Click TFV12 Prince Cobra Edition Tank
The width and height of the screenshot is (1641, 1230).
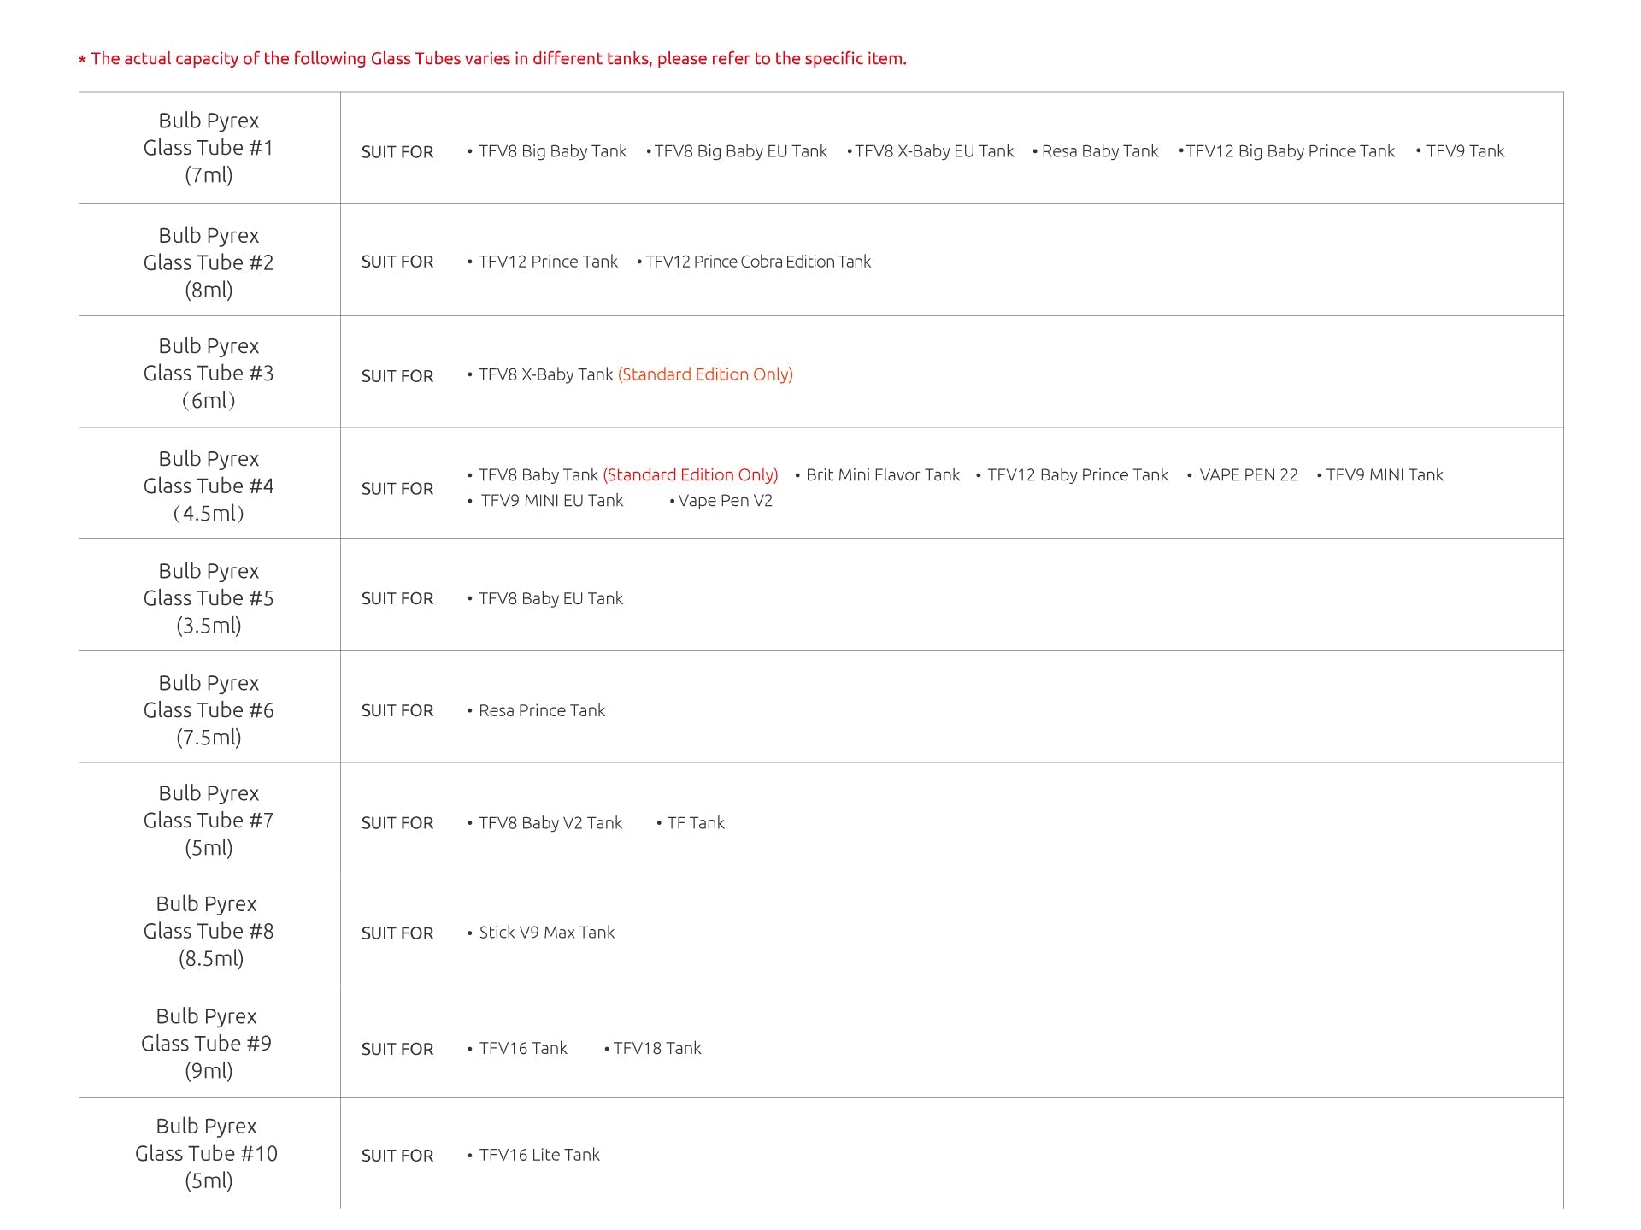click(x=757, y=262)
